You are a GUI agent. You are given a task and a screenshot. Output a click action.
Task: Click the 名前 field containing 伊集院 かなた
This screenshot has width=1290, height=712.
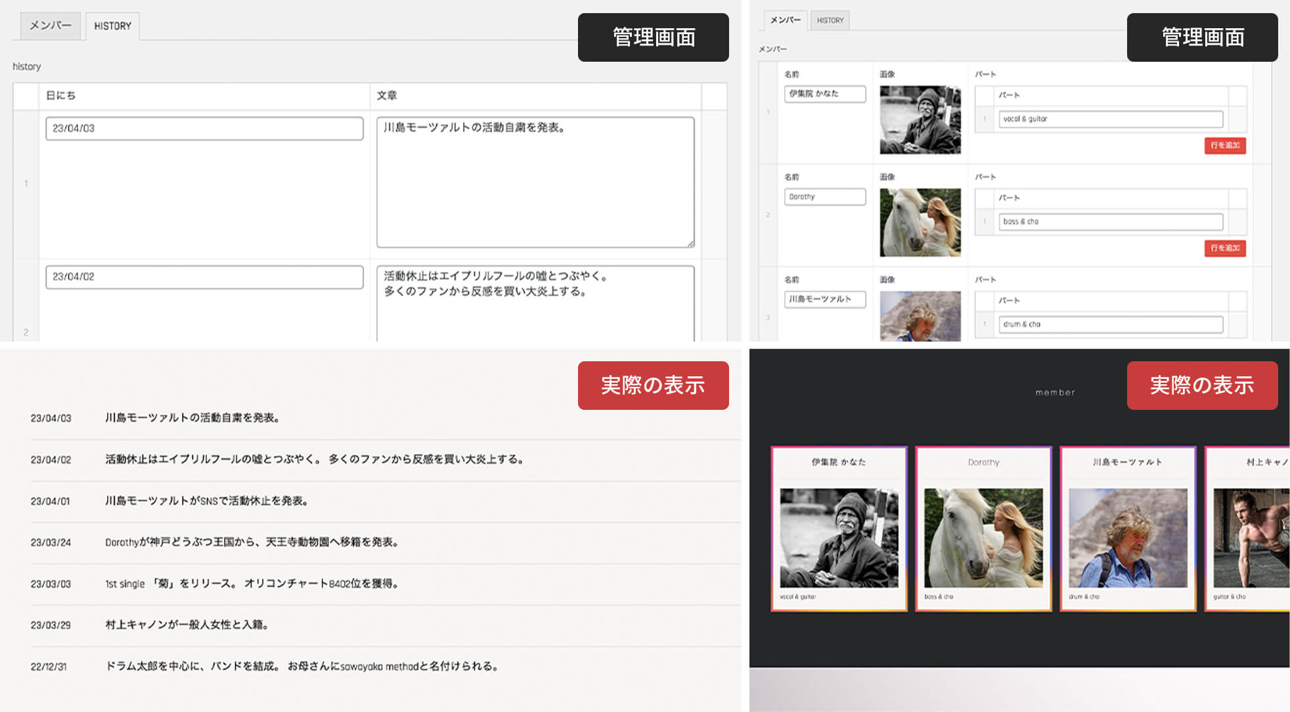coord(824,94)
